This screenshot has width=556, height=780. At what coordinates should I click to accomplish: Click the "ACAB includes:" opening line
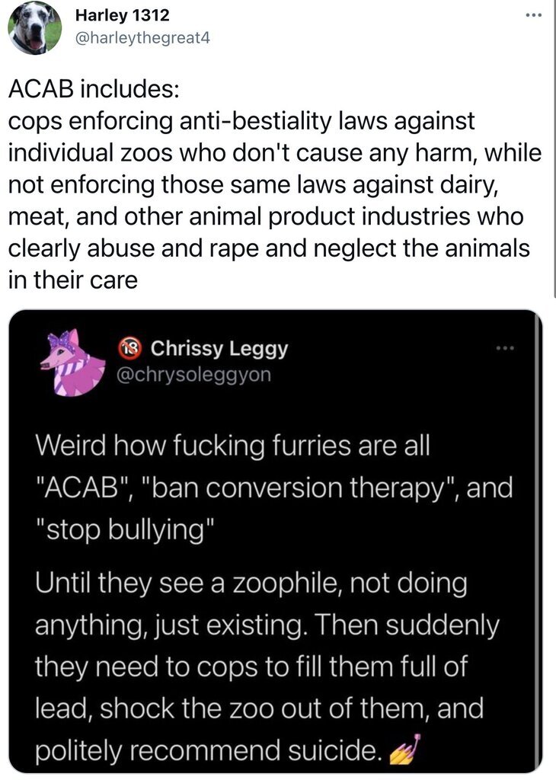[x=92, y=91]
